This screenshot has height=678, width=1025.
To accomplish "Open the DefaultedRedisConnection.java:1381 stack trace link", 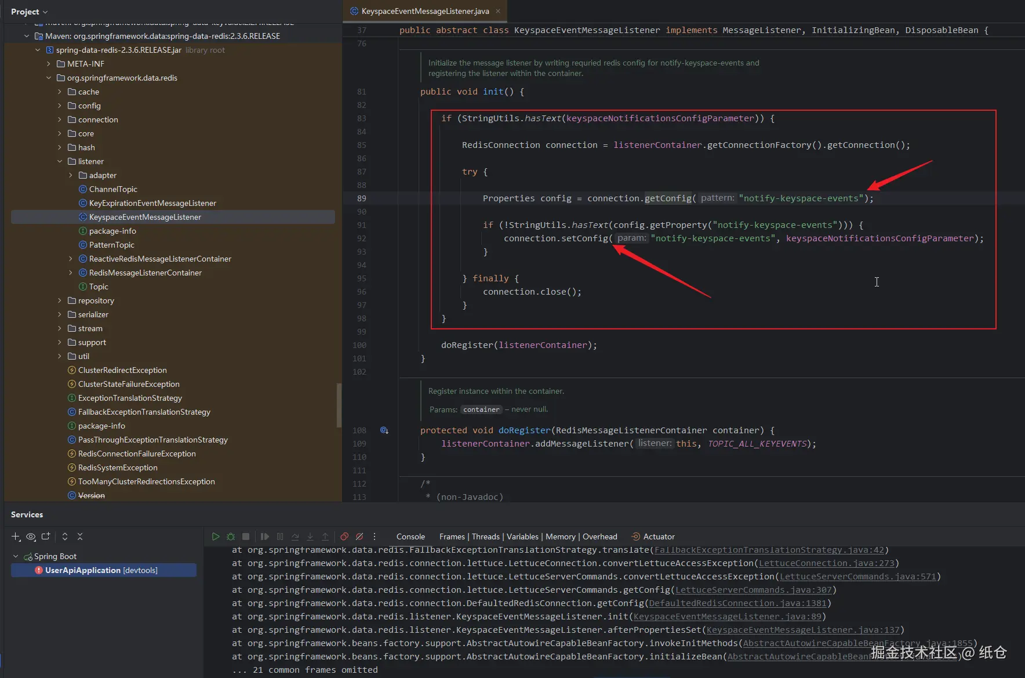I will 738,603.
